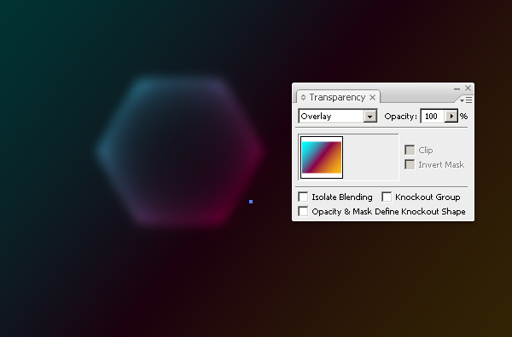Viewport: 512px width, 337px height.
Task: Click the blurred hexagon shape on canvas
Action: pos(179,151)
